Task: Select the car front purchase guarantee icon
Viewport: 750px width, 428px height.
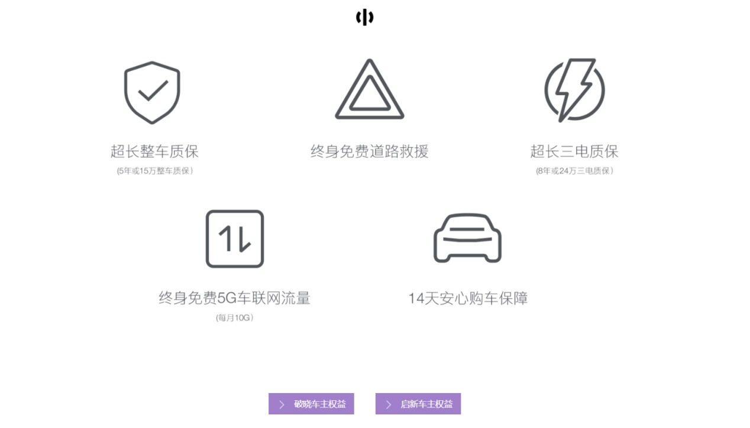Action: tap(467, 238)
